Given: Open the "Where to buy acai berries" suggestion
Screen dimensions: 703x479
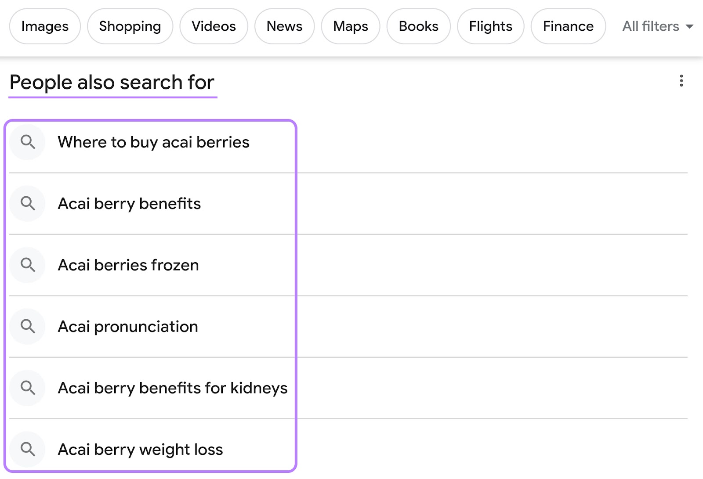Looking at the screenshot, I should tap(154, 142).
